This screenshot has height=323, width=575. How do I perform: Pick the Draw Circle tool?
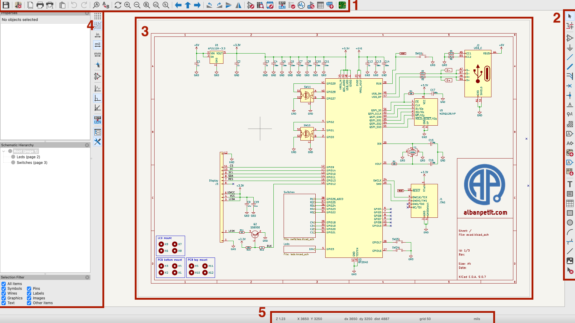point(570,223)
